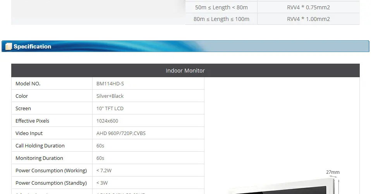Image resolution: width=371 pixels, height=194 pixels.
Task: Click the Monitoring Duration label
Action: (x=39, y=158)
